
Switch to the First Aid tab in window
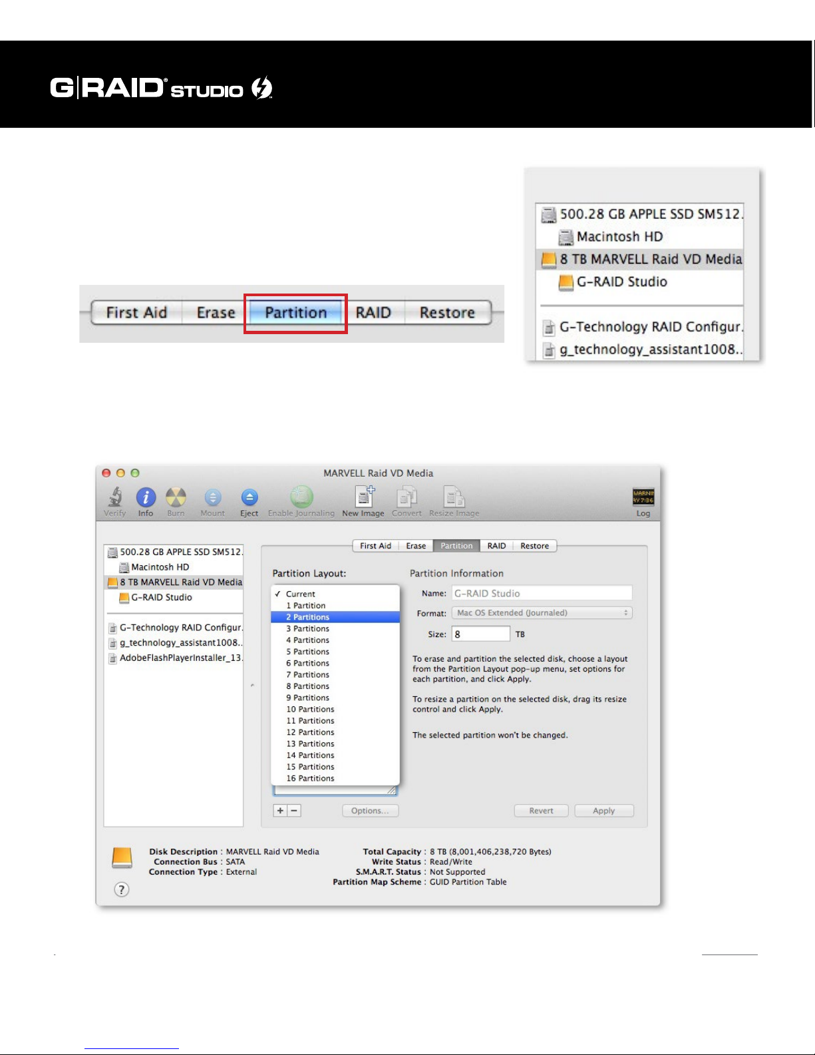click(375, 546)
